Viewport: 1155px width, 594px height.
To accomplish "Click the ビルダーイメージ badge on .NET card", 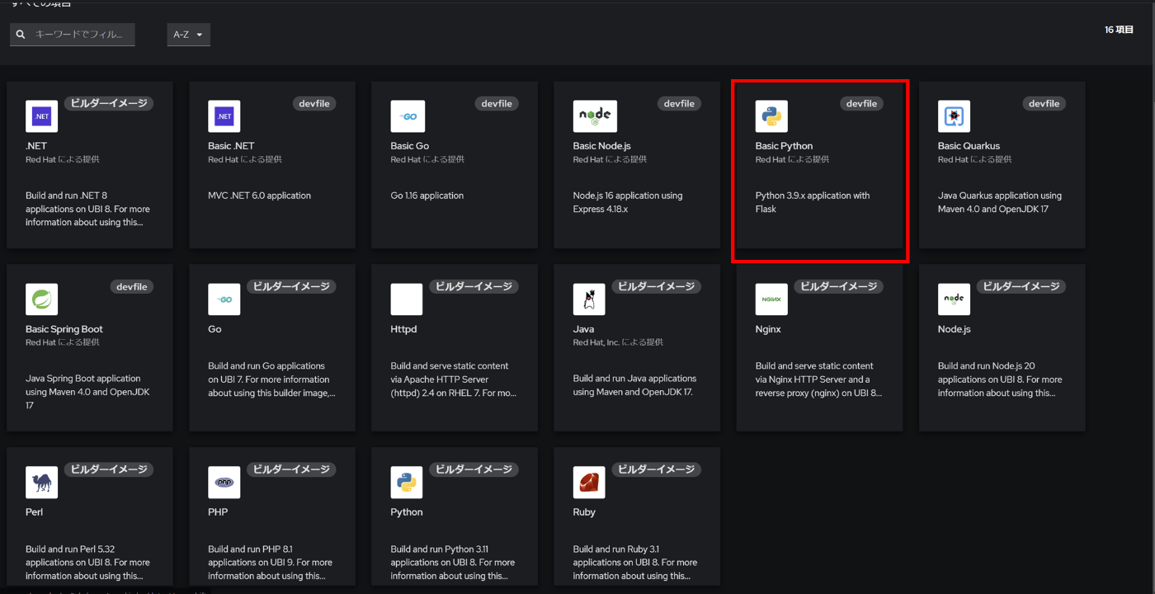I will [108, 103].
